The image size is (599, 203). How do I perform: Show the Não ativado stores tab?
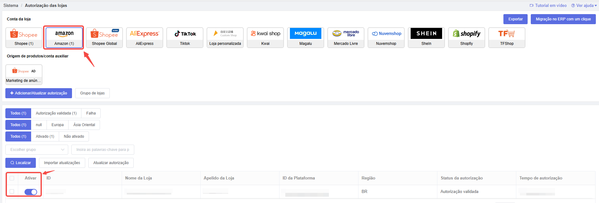tap(74, 136)
